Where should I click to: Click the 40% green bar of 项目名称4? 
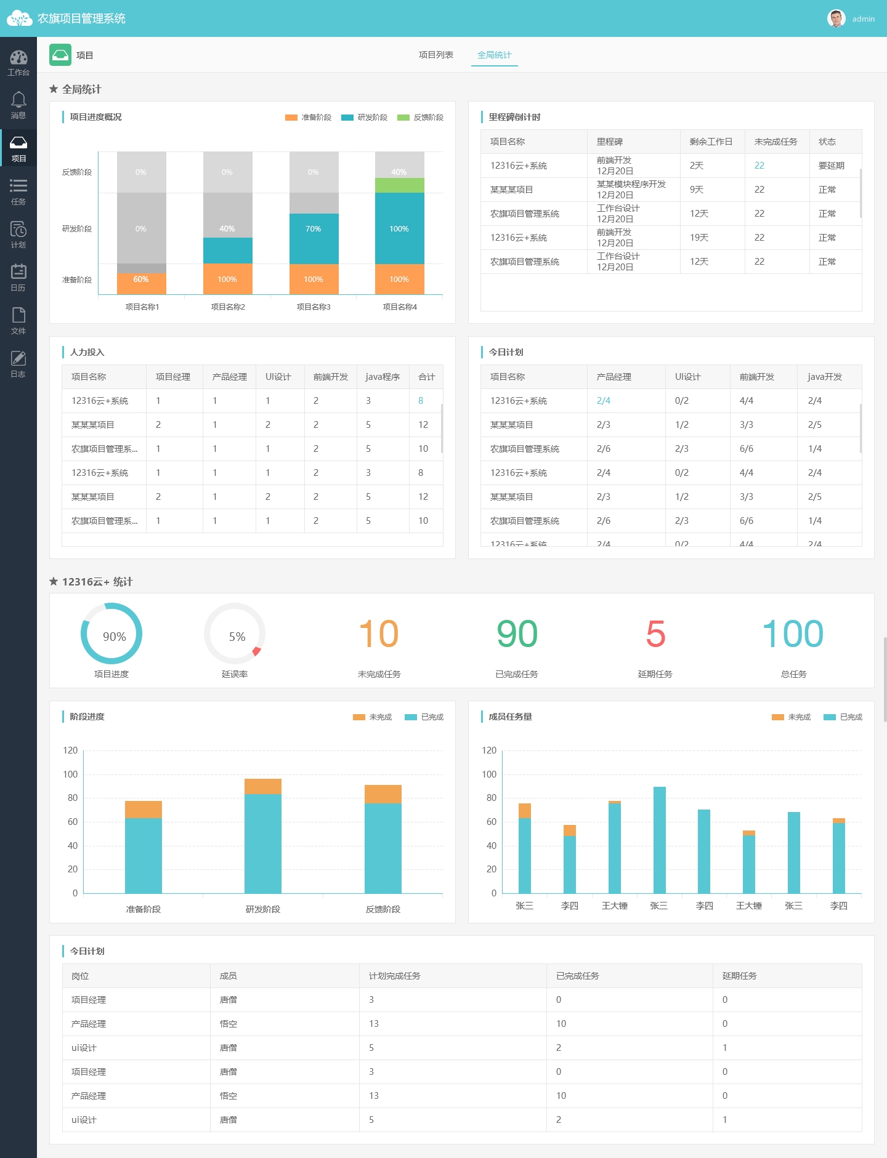400,185
